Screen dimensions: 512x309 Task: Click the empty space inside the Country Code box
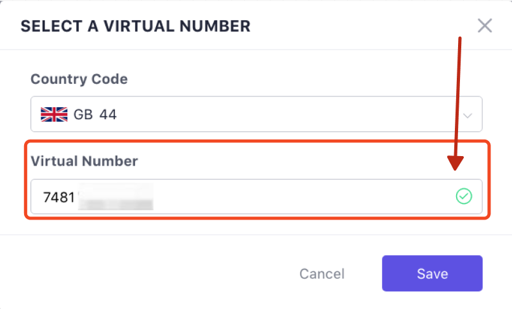point(286,114)
